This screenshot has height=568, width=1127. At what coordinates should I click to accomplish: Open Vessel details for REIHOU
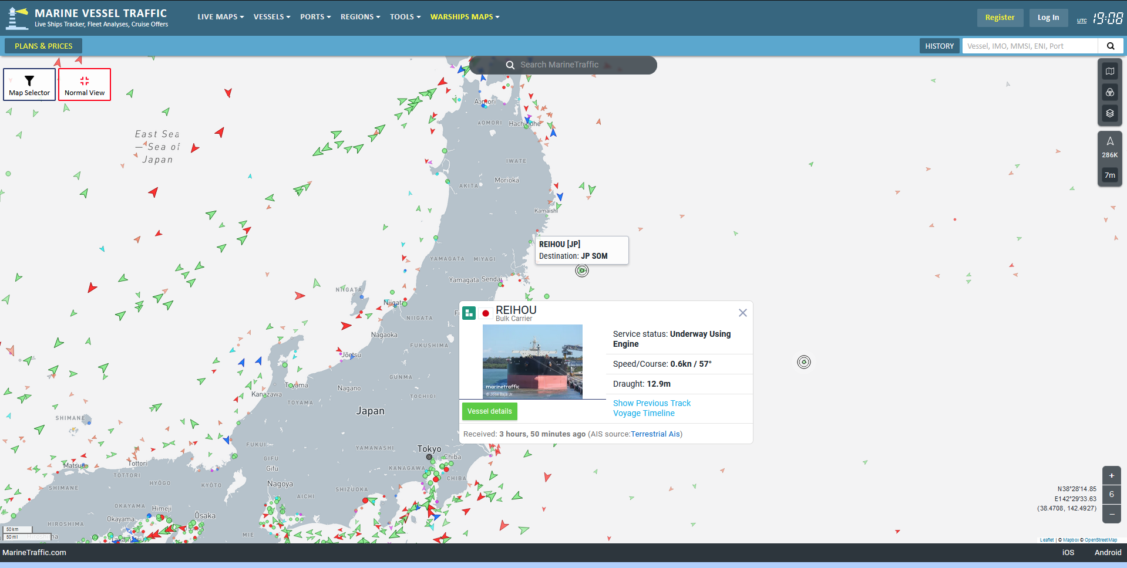(x=490, y=411)
